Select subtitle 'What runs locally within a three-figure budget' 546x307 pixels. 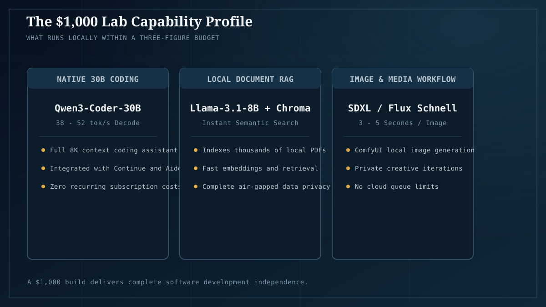tap(123, 38)
